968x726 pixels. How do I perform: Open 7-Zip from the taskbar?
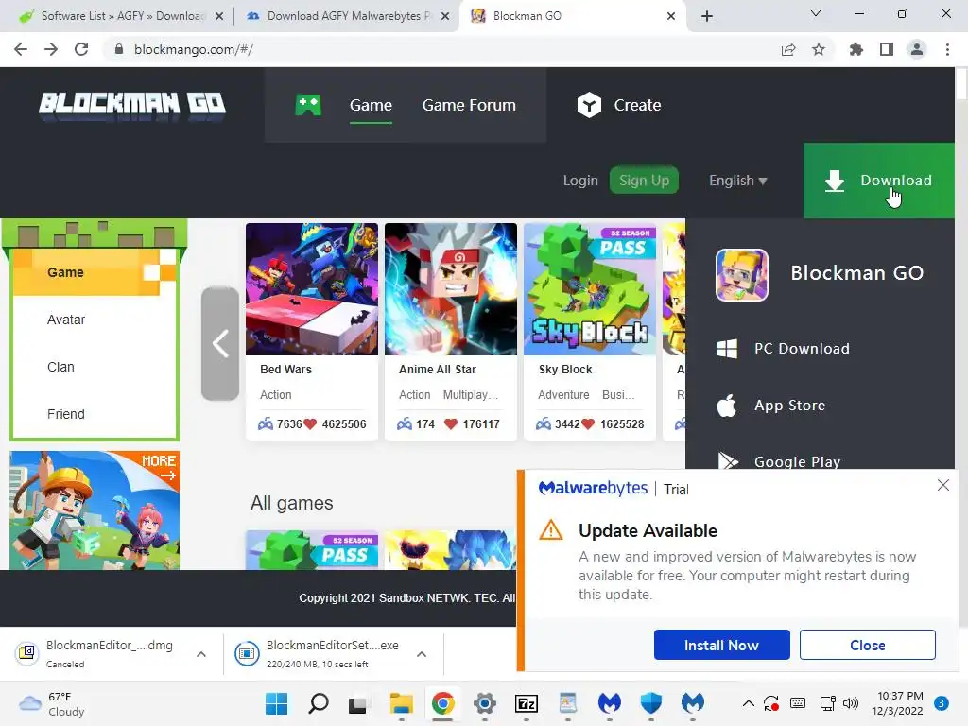(526, 703)
